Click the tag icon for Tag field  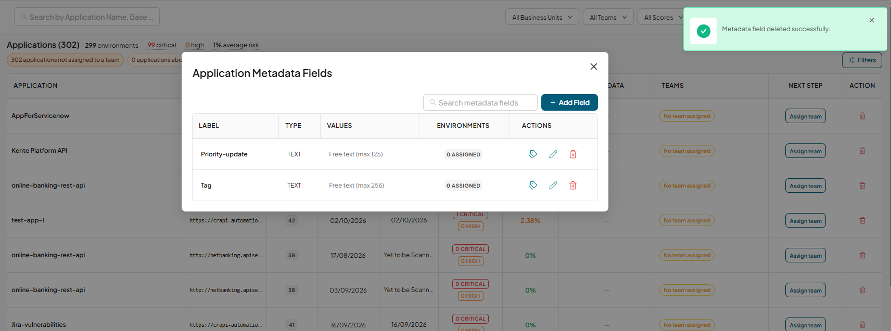coord(532,186)
